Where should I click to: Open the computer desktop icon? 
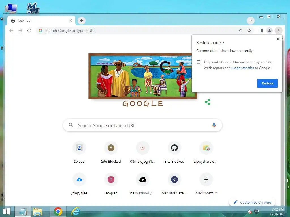pyautogui.click(x=11, y=8)
